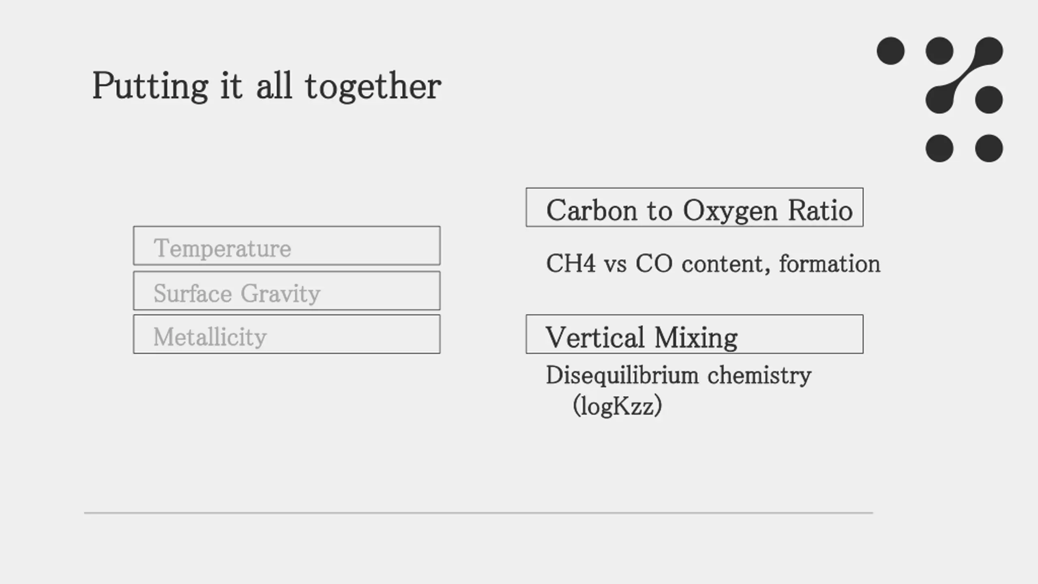Viewport: 1038px width, 584px height.
Task: Click the middle dot in logo's top row
Action: click(939, 51)
